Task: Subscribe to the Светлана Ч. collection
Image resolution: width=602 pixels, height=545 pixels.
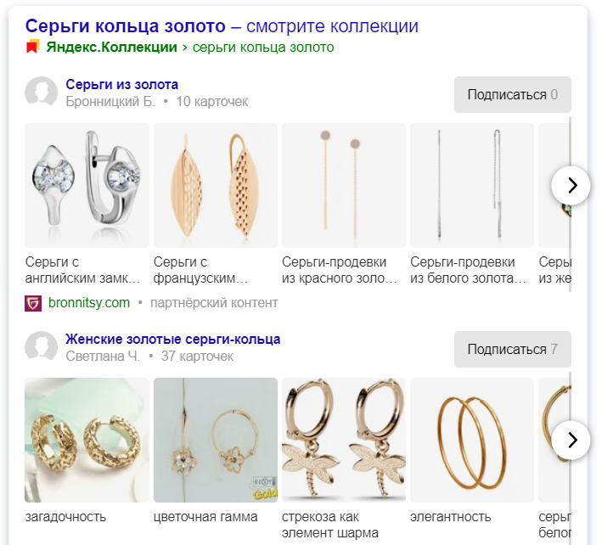Action: pyautogui.click(x=513, y=349)
